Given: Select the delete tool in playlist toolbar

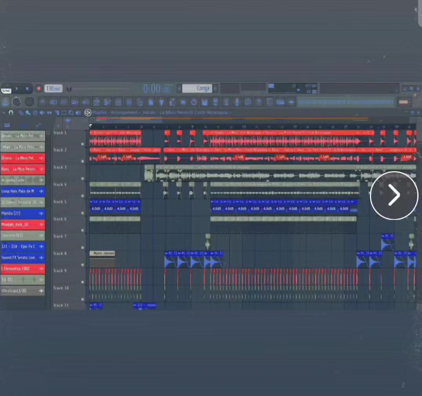Looking at the screenshot, I should click(x=35, y=113).
